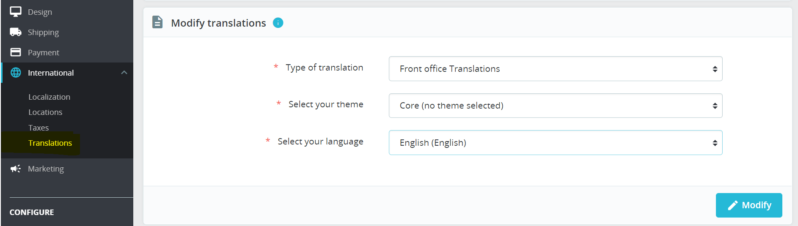798x226 pixels.
Task: Click the International globe icon
Action: pos(16,73)
